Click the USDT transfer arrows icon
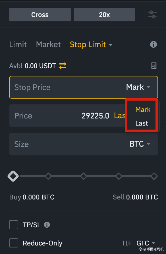The height and width of the screenshot is (254, 166). 63,66
